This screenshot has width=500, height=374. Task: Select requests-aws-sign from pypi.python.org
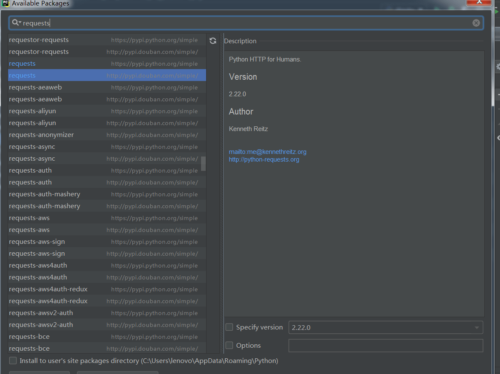coord(107,242)
